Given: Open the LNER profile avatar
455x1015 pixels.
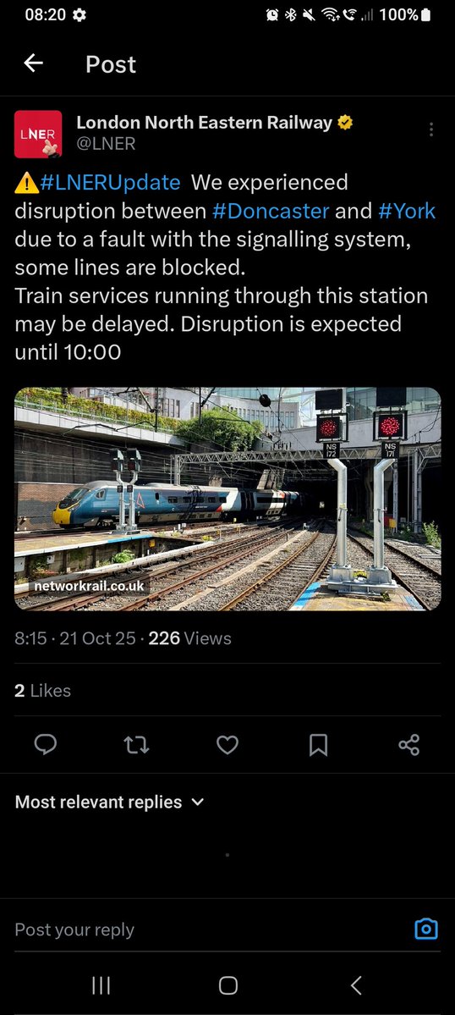Looking at the screenshot, I should 38,134.
